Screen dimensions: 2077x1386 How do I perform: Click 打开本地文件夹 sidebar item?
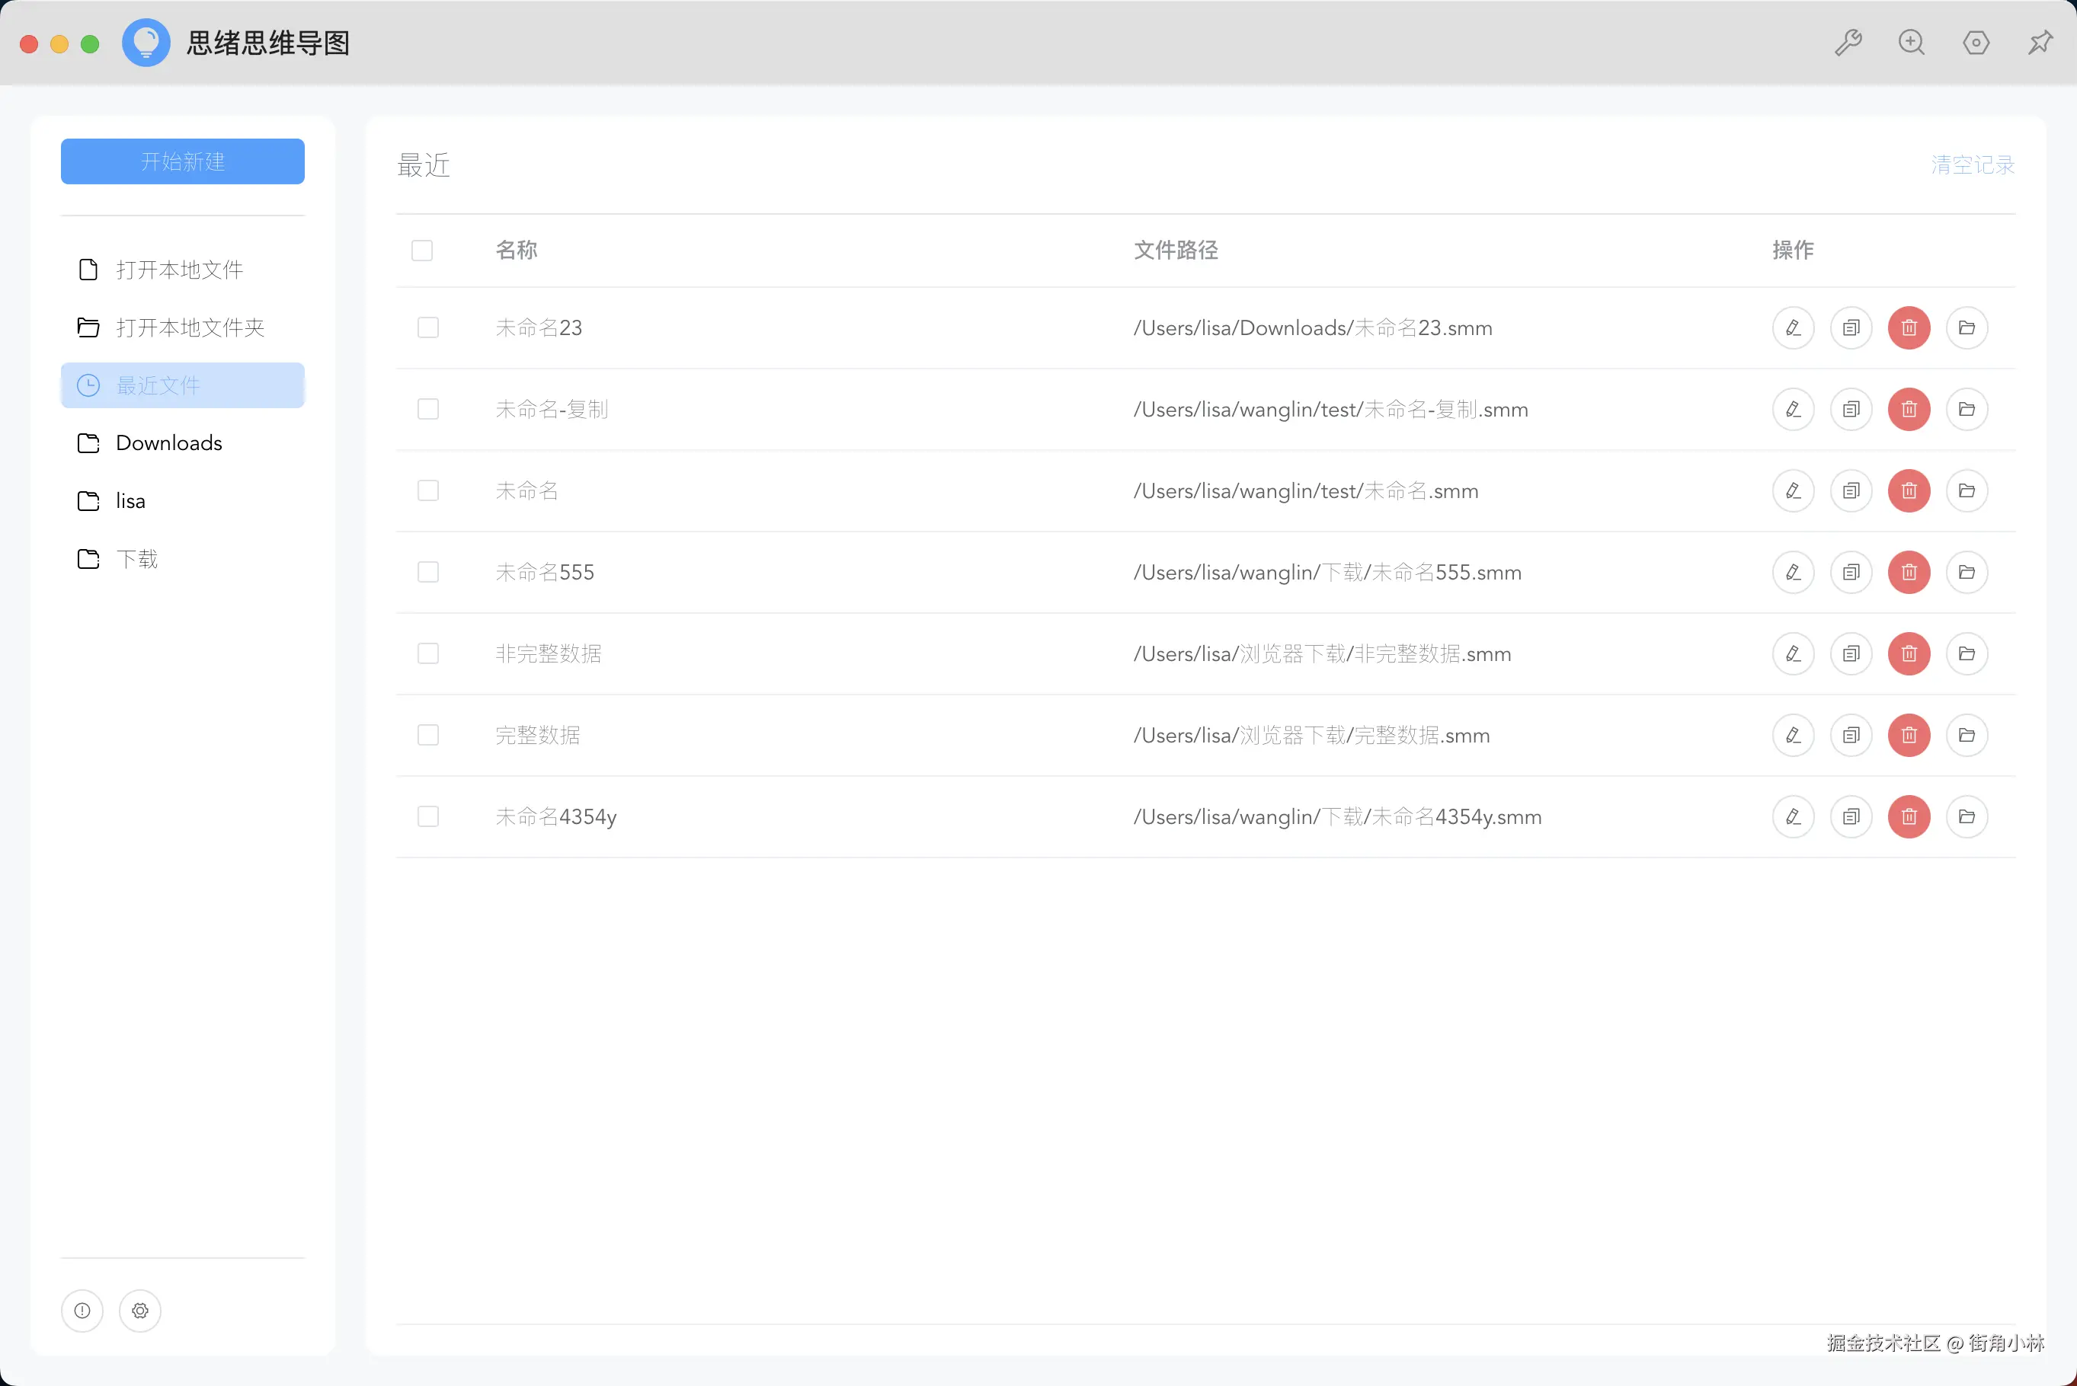tap(190, 328)
